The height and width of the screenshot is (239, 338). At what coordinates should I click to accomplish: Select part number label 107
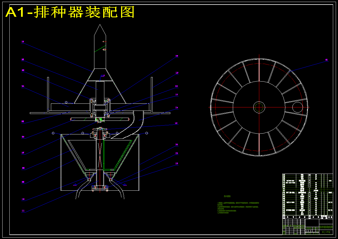pyautogui.click(x=23, y=153)
